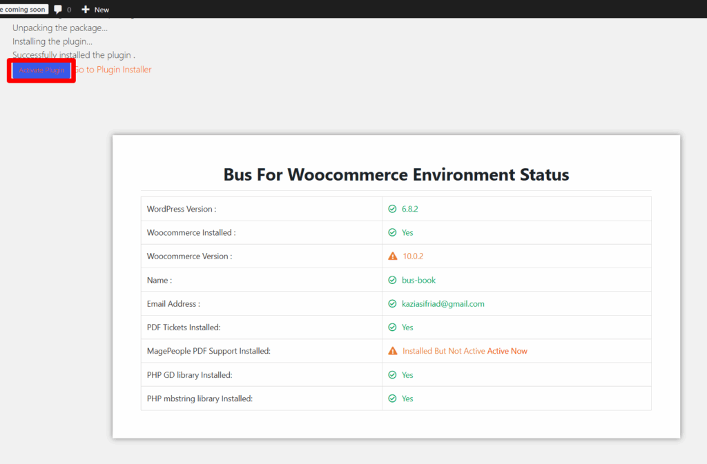707x464 pixels.
Task: Click the coming soon badge
Action: 23,10
